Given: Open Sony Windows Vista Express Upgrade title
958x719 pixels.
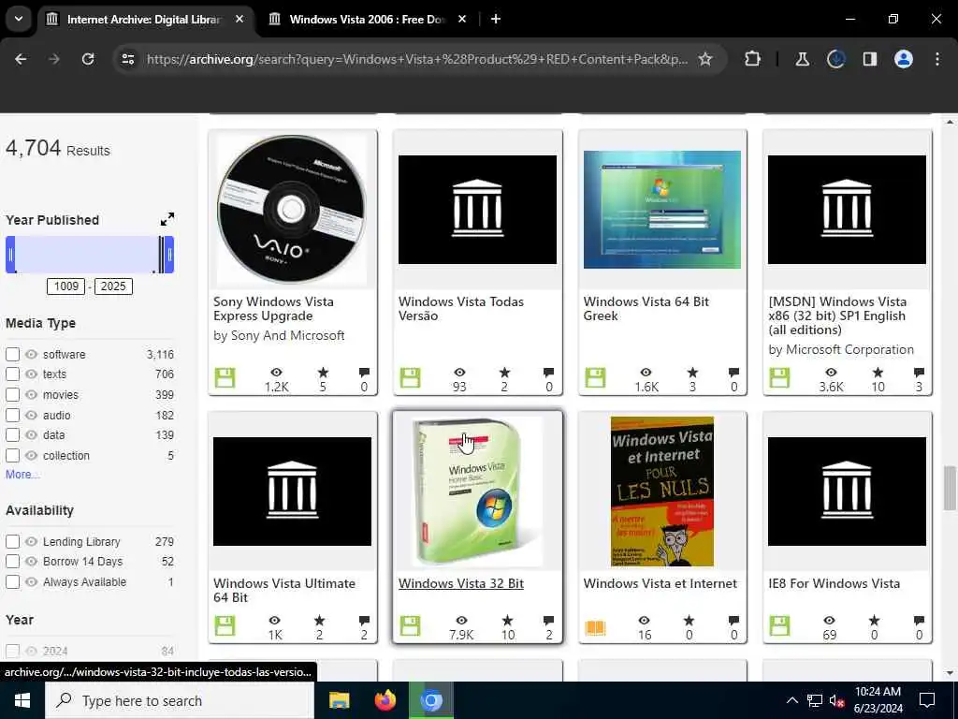Looking at the screenshot, I should click(274, 309).
